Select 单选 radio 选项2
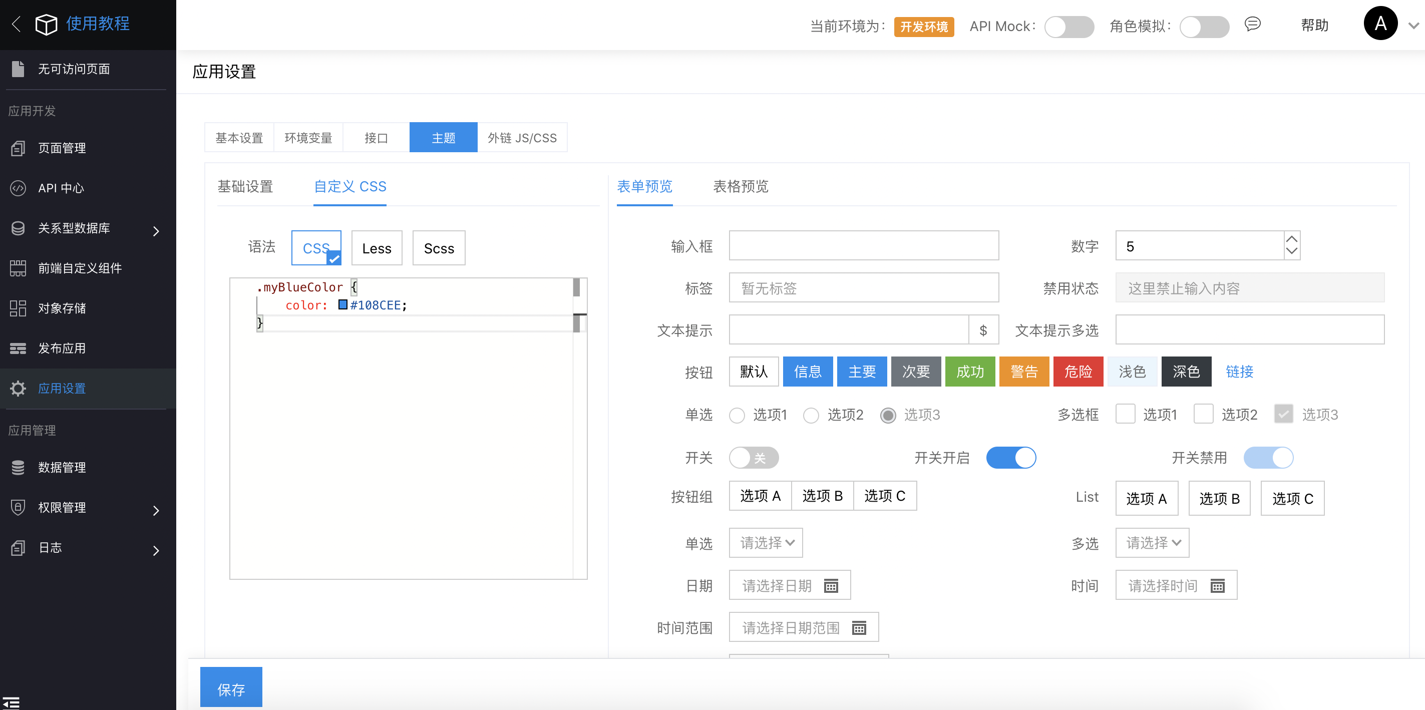Viewport: 1425px width, 710px height. [811, 415]
